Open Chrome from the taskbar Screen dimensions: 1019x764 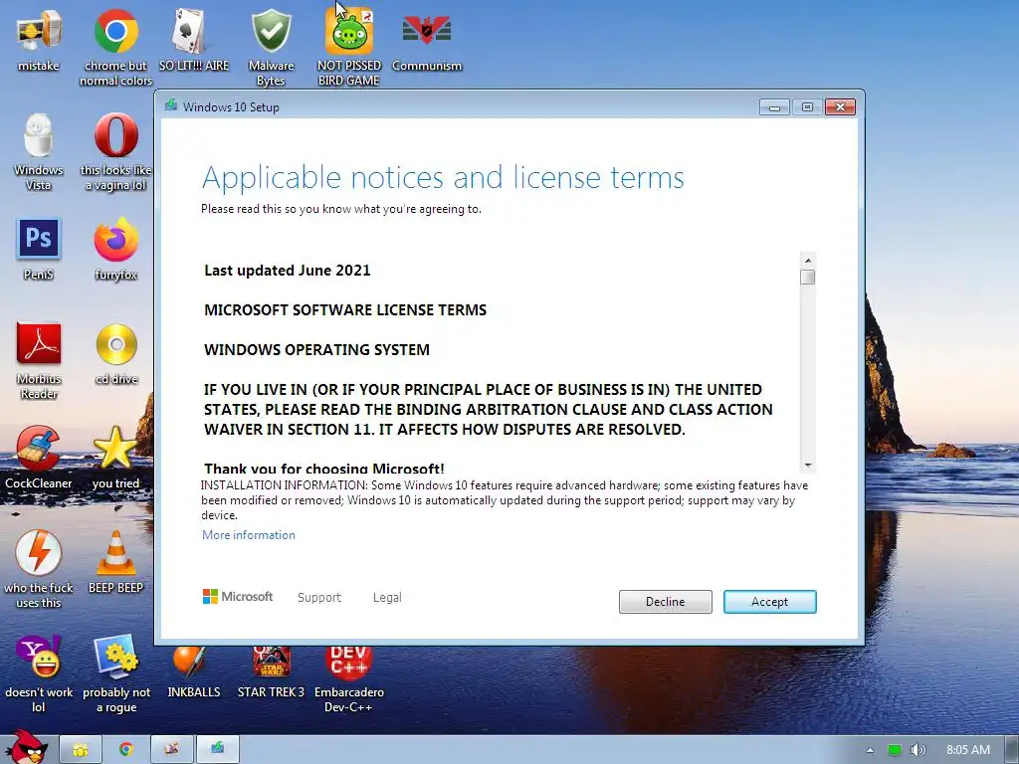[126, 749]
